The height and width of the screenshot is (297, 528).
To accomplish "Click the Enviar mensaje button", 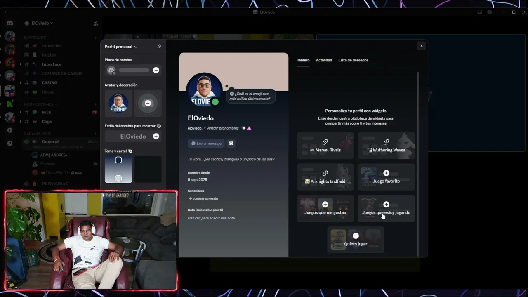I will (206, 144).
